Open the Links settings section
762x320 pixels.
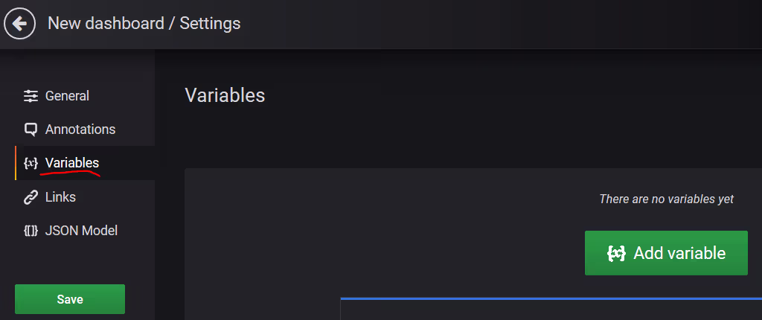click(x=60, y=197)
